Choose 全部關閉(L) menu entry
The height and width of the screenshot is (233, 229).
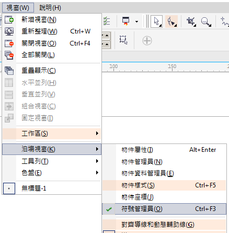[52, 55]
